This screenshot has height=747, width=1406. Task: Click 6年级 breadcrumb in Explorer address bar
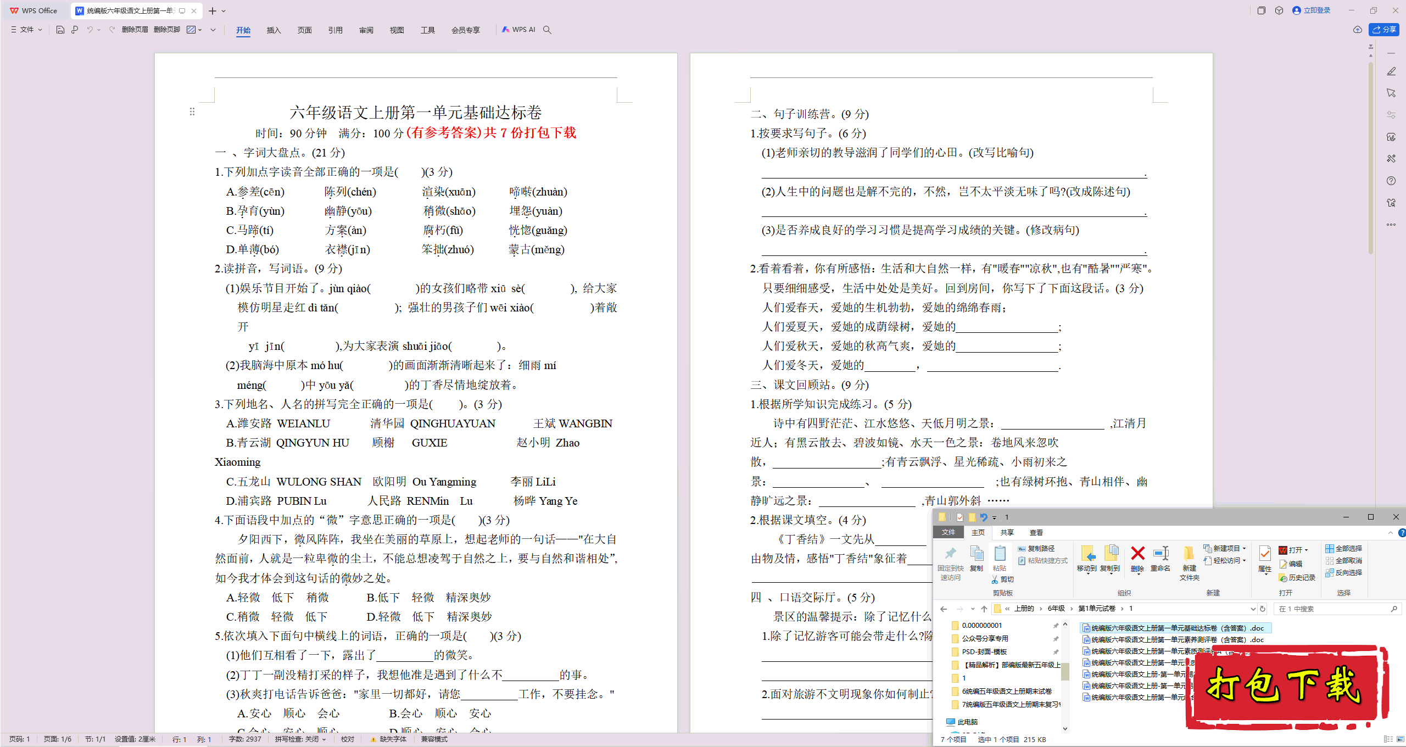tap(1056, 609)
